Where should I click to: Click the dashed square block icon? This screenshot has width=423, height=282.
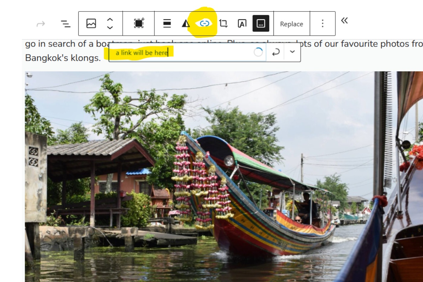(x=139, y=23)
